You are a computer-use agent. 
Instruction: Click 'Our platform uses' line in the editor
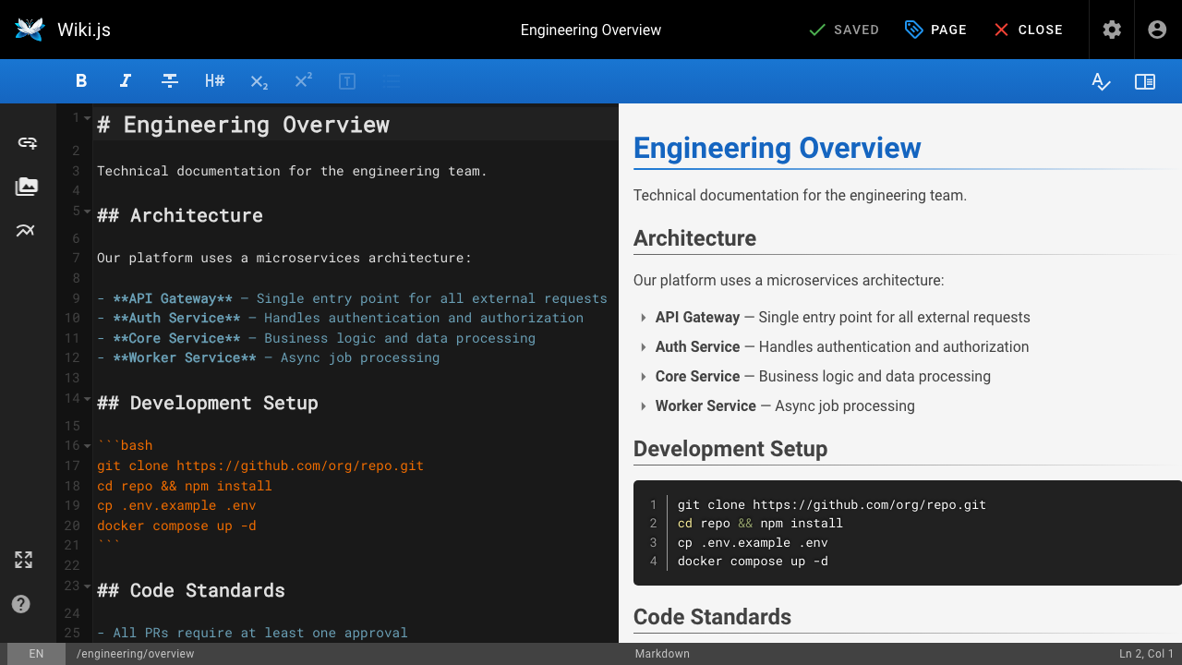pyautogui.click(x=284, y=258)
